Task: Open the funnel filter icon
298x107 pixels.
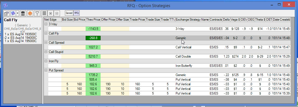Action: coord(37,13)
